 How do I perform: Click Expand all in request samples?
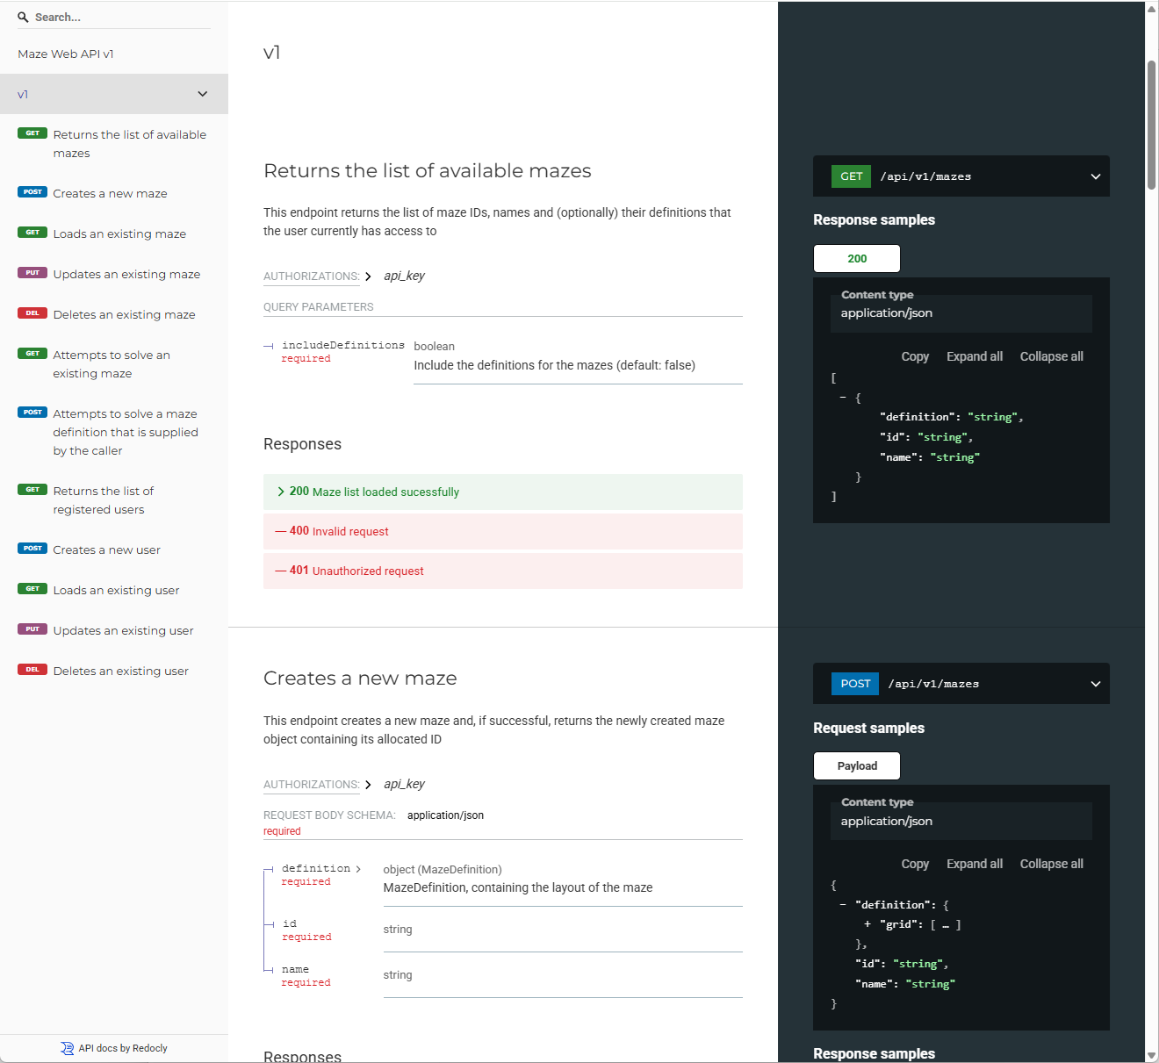click(x=974, y=864)
